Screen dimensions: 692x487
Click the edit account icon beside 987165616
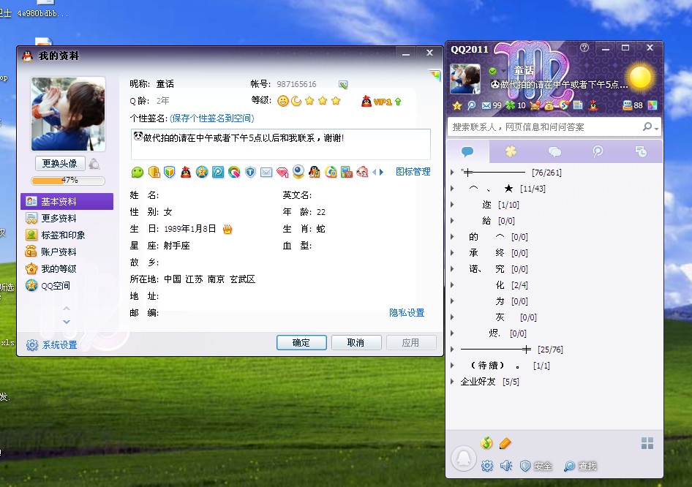tap(343, 84)
